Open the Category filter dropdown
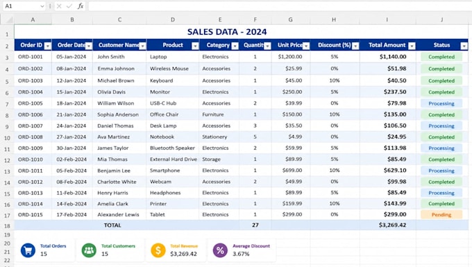Screen dimensions: 472x267 click(235, 46)
